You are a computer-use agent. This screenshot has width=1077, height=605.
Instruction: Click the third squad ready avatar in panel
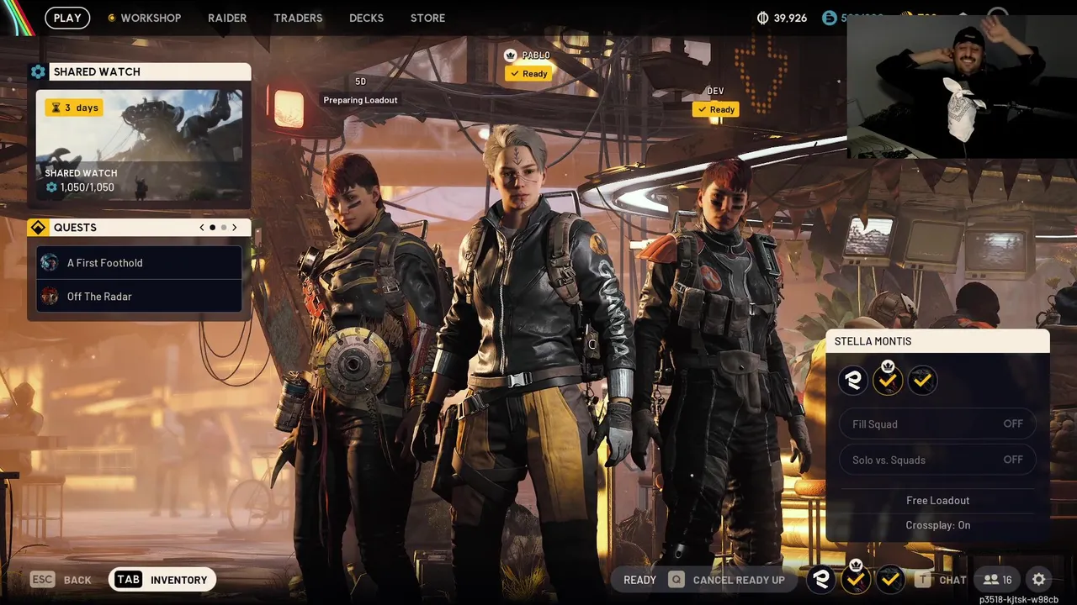pyautogui.click(x=922, y=381)
